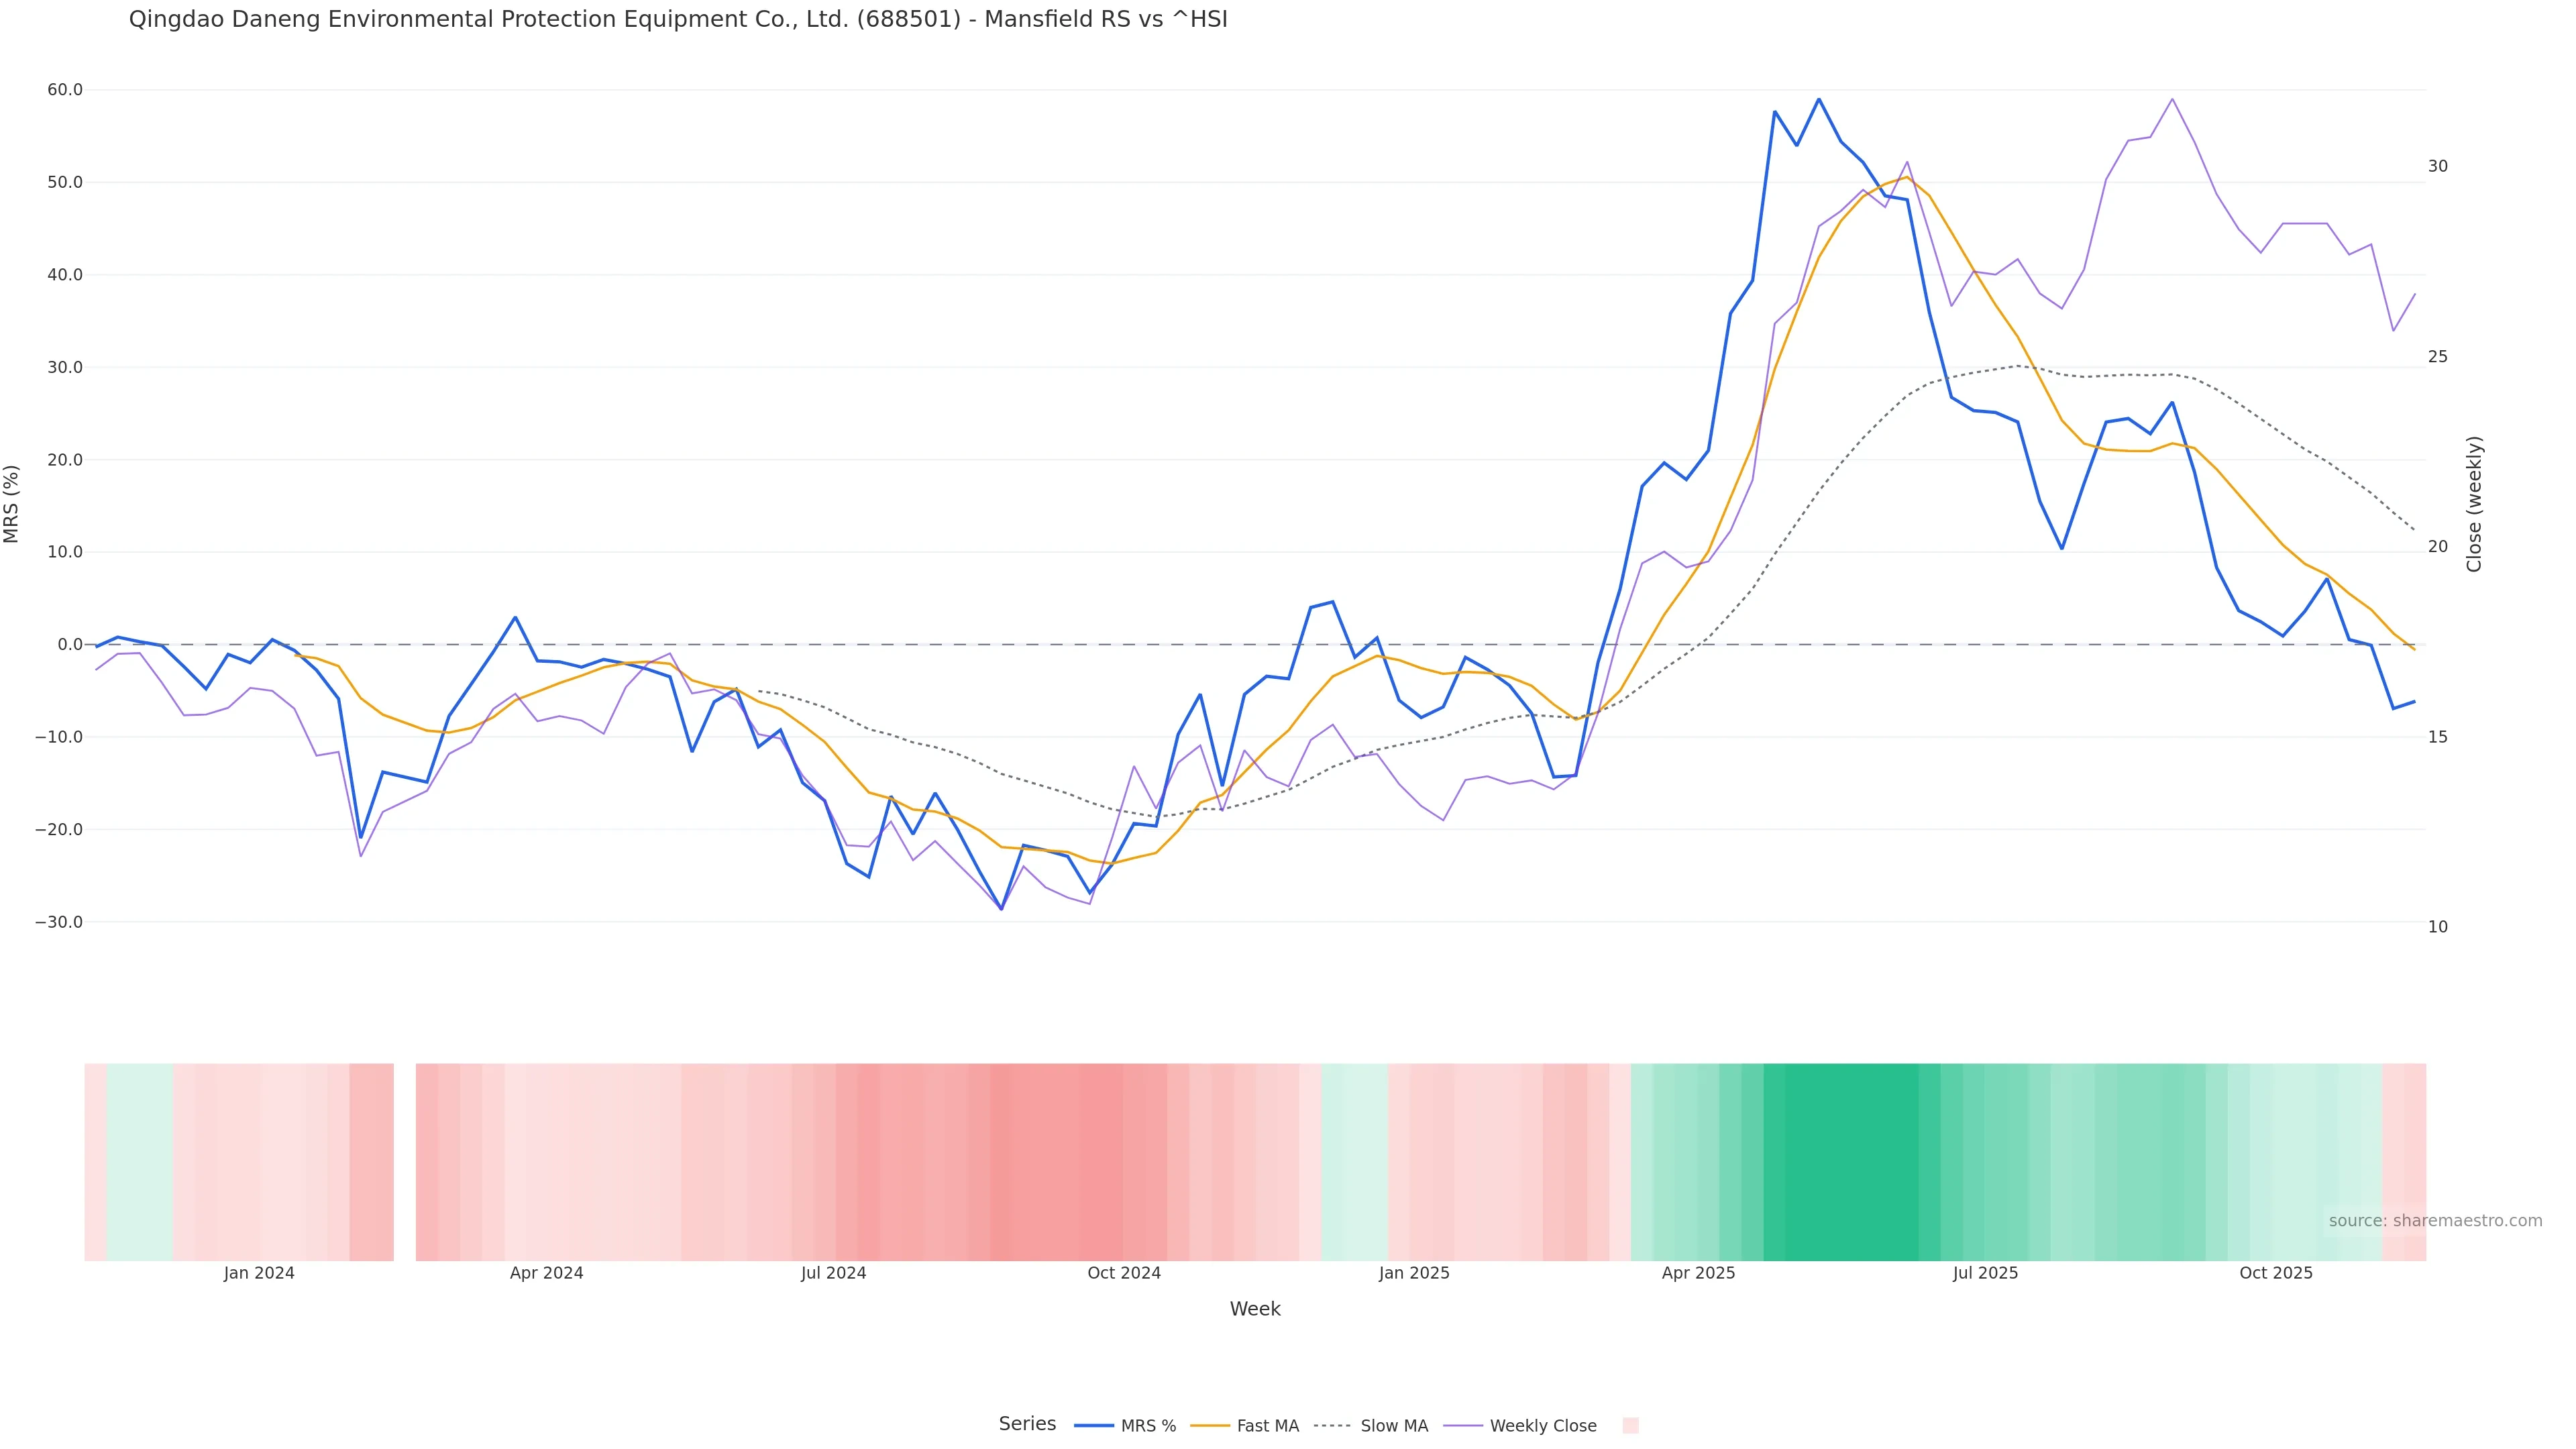Click the purple Weekly Close legend line

click(1463, 1426)
